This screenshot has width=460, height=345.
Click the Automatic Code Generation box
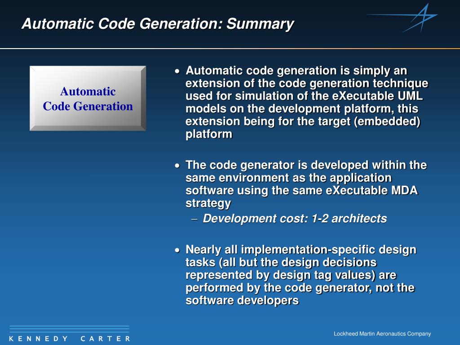click(88, 98)
